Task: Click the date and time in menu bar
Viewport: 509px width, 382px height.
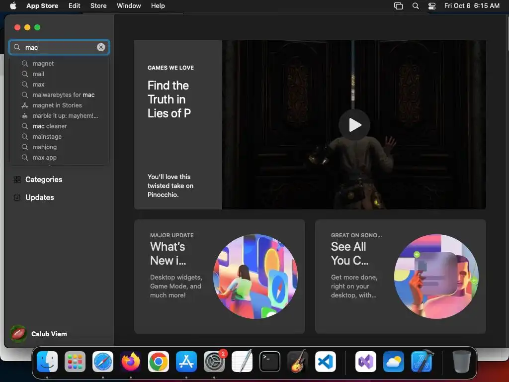Action: coord(472,5)
